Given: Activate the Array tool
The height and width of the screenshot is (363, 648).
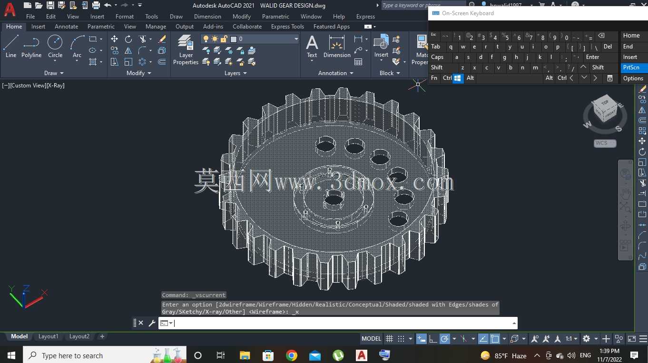Looking at the screenshot, I should tap(142, 62).
